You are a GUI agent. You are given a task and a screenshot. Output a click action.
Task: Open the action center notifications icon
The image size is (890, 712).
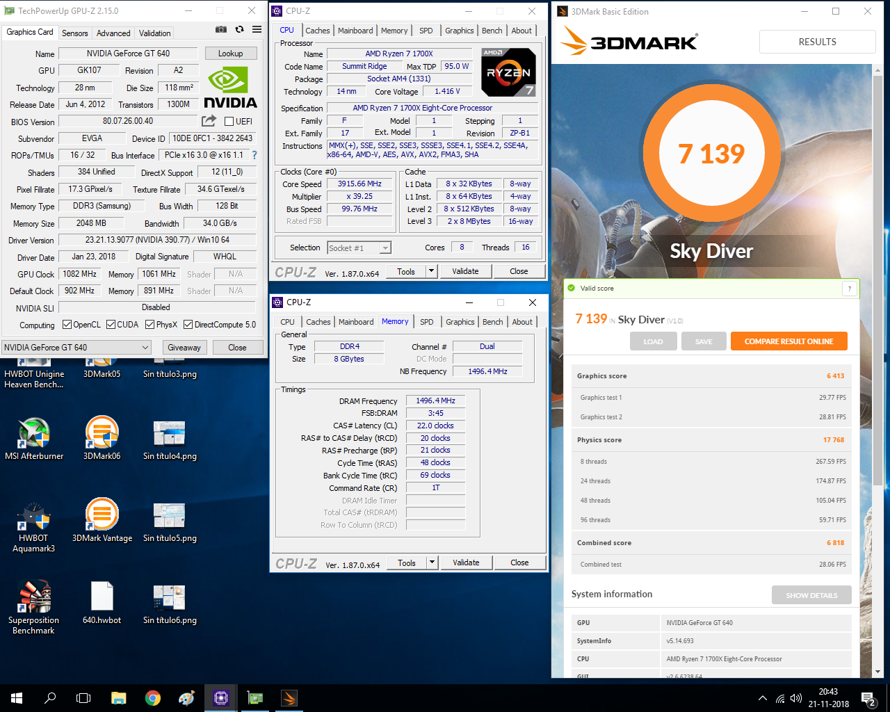coord(868,698)
